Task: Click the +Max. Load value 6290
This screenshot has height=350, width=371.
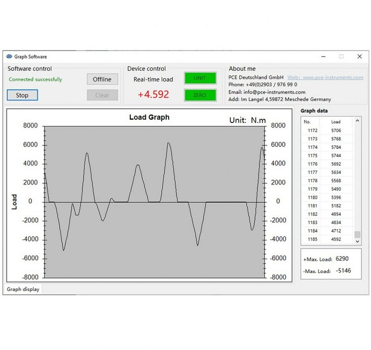Action: pos(342,259)
